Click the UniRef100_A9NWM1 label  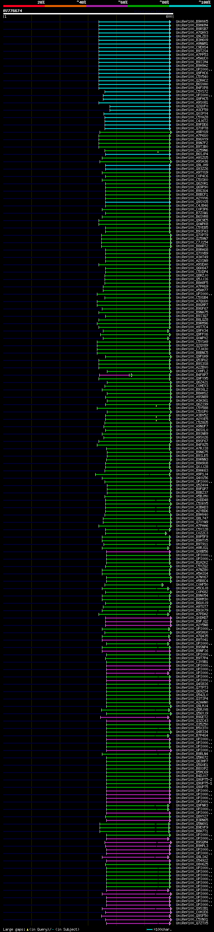tap(192, 44)
